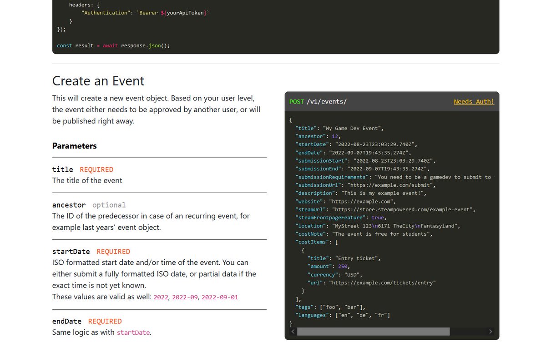Click the code block's left scroll arrow

pos(293,332)
